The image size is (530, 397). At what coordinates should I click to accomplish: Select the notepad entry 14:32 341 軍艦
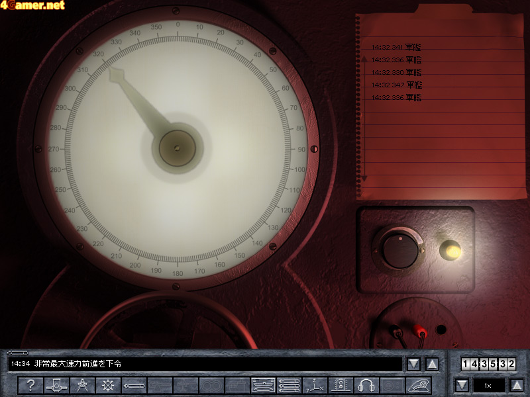396,47
